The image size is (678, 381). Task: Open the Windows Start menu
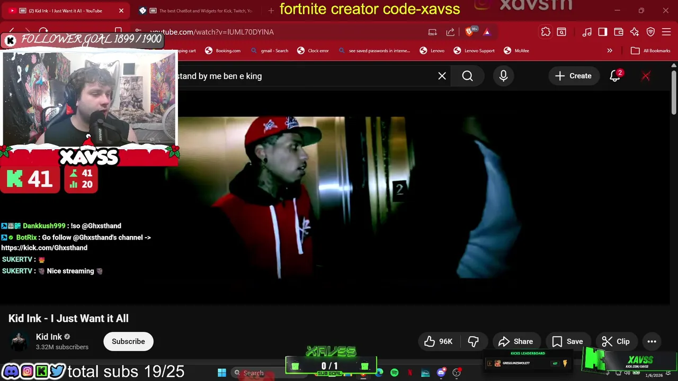[222, 373]
